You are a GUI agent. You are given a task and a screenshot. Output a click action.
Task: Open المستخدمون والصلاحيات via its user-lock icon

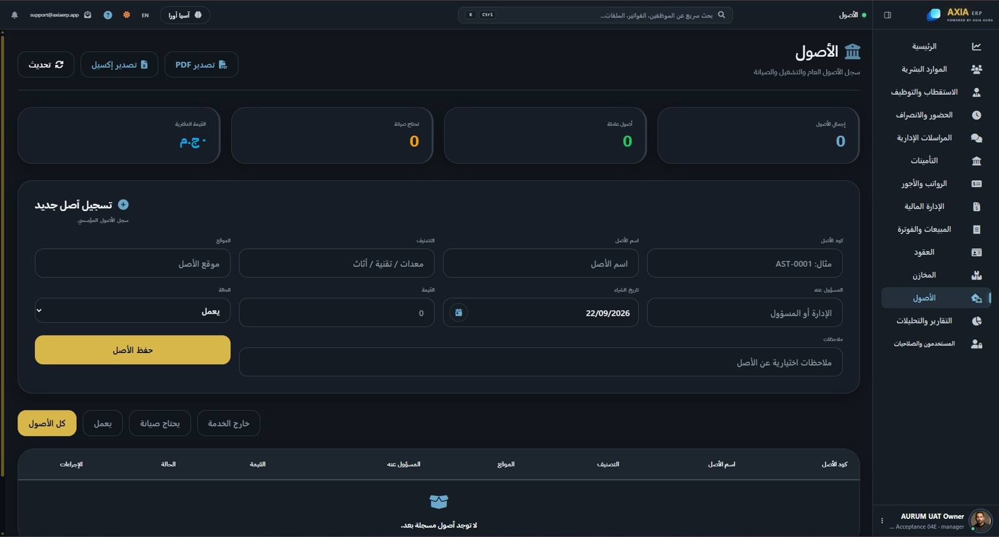977,344
